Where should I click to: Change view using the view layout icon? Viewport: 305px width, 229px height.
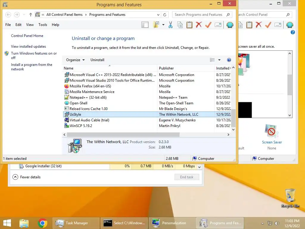(x=212, y=60)
